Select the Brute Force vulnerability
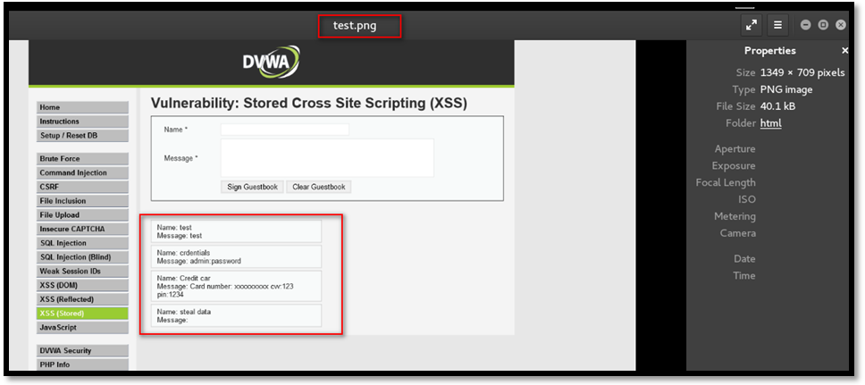Image resolution: width=865 pixels, height=385 pixels. click(83, 159)
